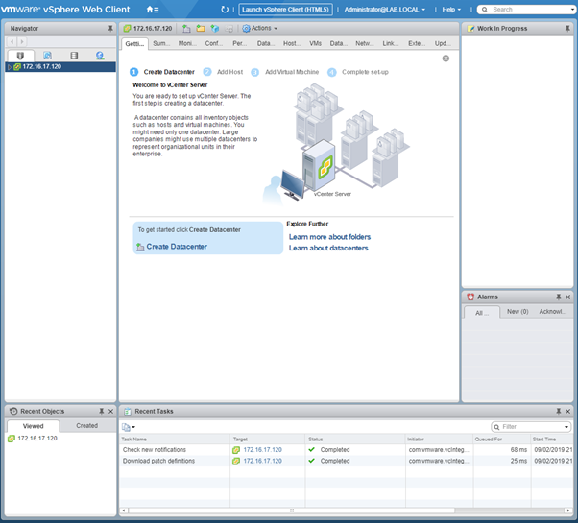Go forward using the Navigator forward arrow
This screenshot has width=578, height=523.
(x=22, y=41)
